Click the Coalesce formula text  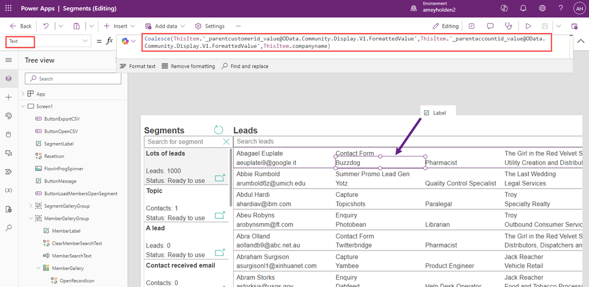[346, 42]
